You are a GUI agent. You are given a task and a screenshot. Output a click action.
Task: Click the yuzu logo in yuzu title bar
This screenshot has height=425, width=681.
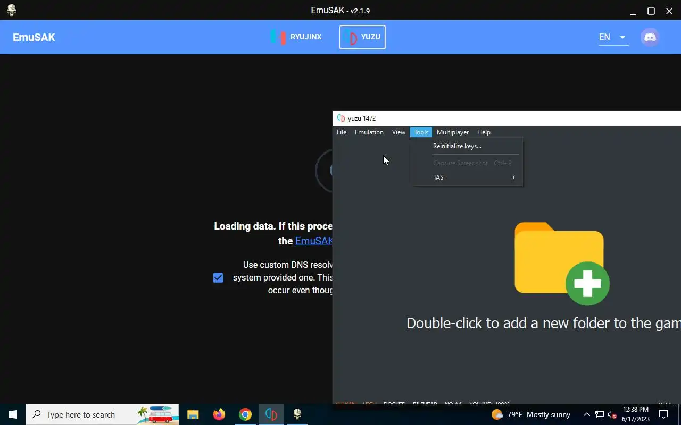coord(341,118)
